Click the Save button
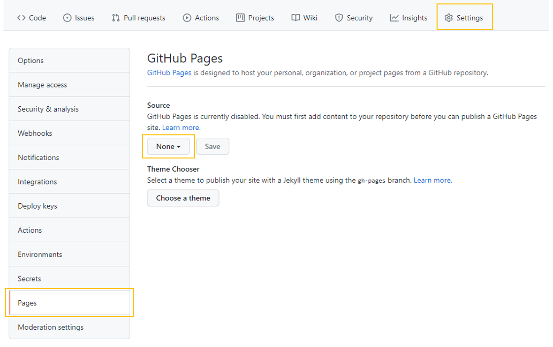 click(x=213, y=146)
